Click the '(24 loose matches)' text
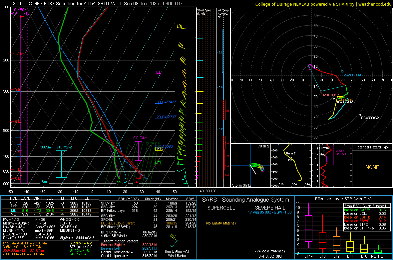393x260 pixels. 270,251
